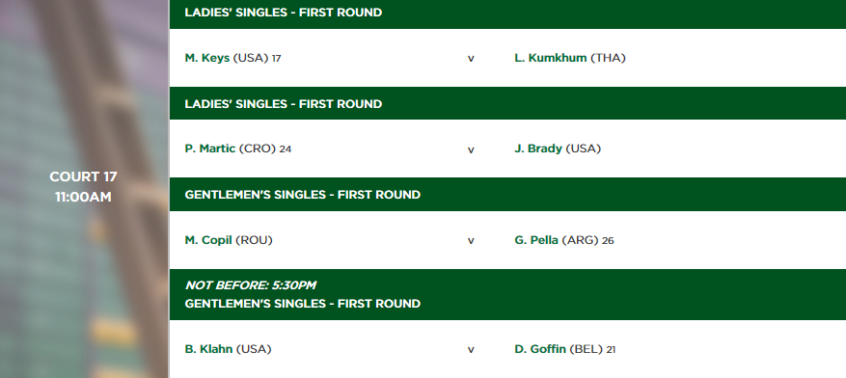
Task: Click seed number 21 beside Goffin
Action: [x=611, y=349]
